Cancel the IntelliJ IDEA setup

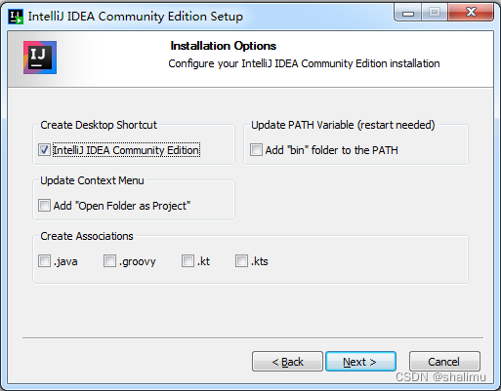[444, 362]
